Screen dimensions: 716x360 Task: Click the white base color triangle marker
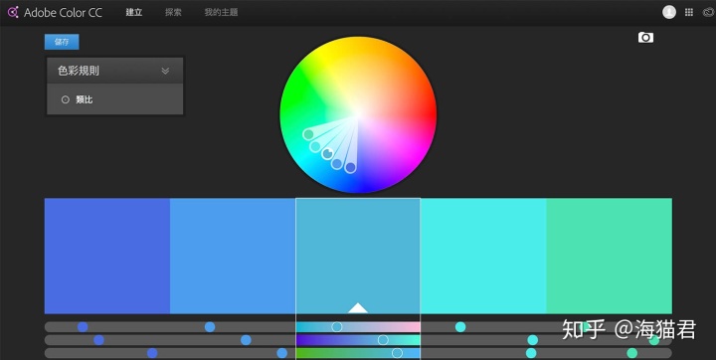pyautogui.click(x=358, y=308)
